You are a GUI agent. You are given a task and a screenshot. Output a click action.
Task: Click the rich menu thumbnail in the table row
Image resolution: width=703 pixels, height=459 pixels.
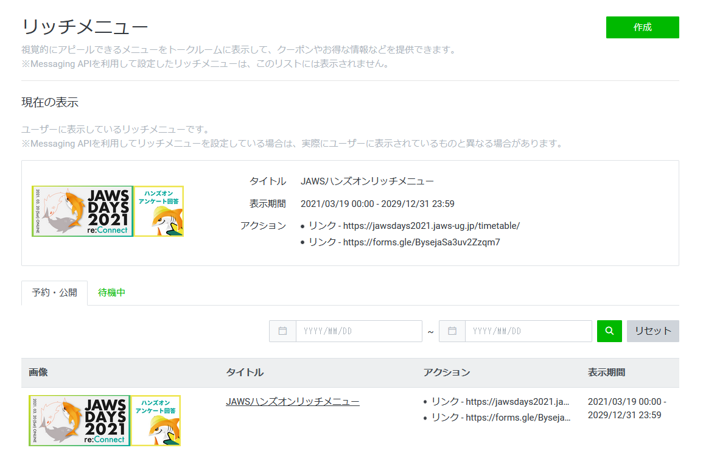coord(105,421)
